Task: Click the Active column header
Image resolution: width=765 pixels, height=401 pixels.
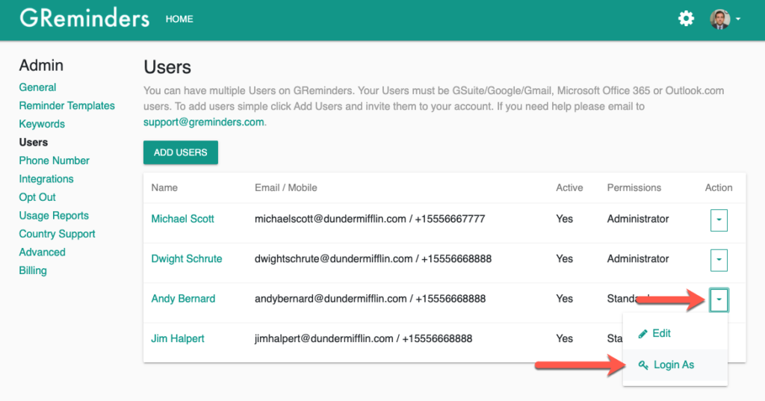Action: (569, 188)
